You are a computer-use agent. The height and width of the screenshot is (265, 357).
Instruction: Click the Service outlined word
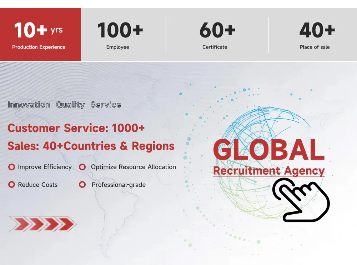coord(106,105)
